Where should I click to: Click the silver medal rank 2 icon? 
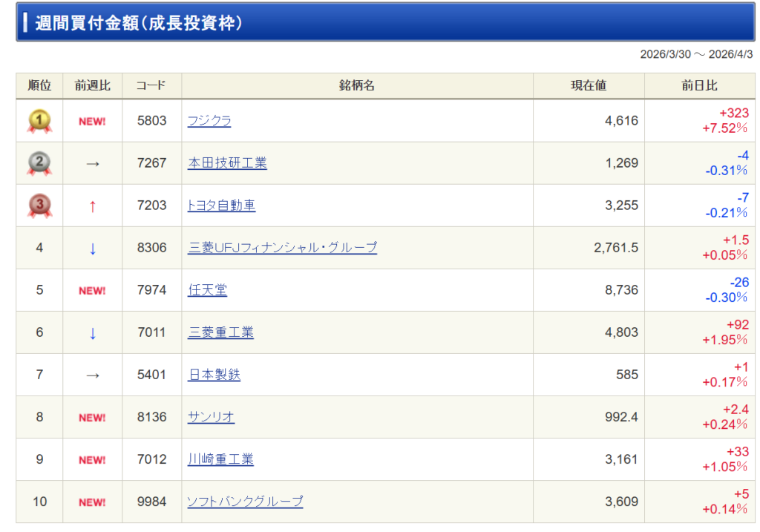pos(39,163)
